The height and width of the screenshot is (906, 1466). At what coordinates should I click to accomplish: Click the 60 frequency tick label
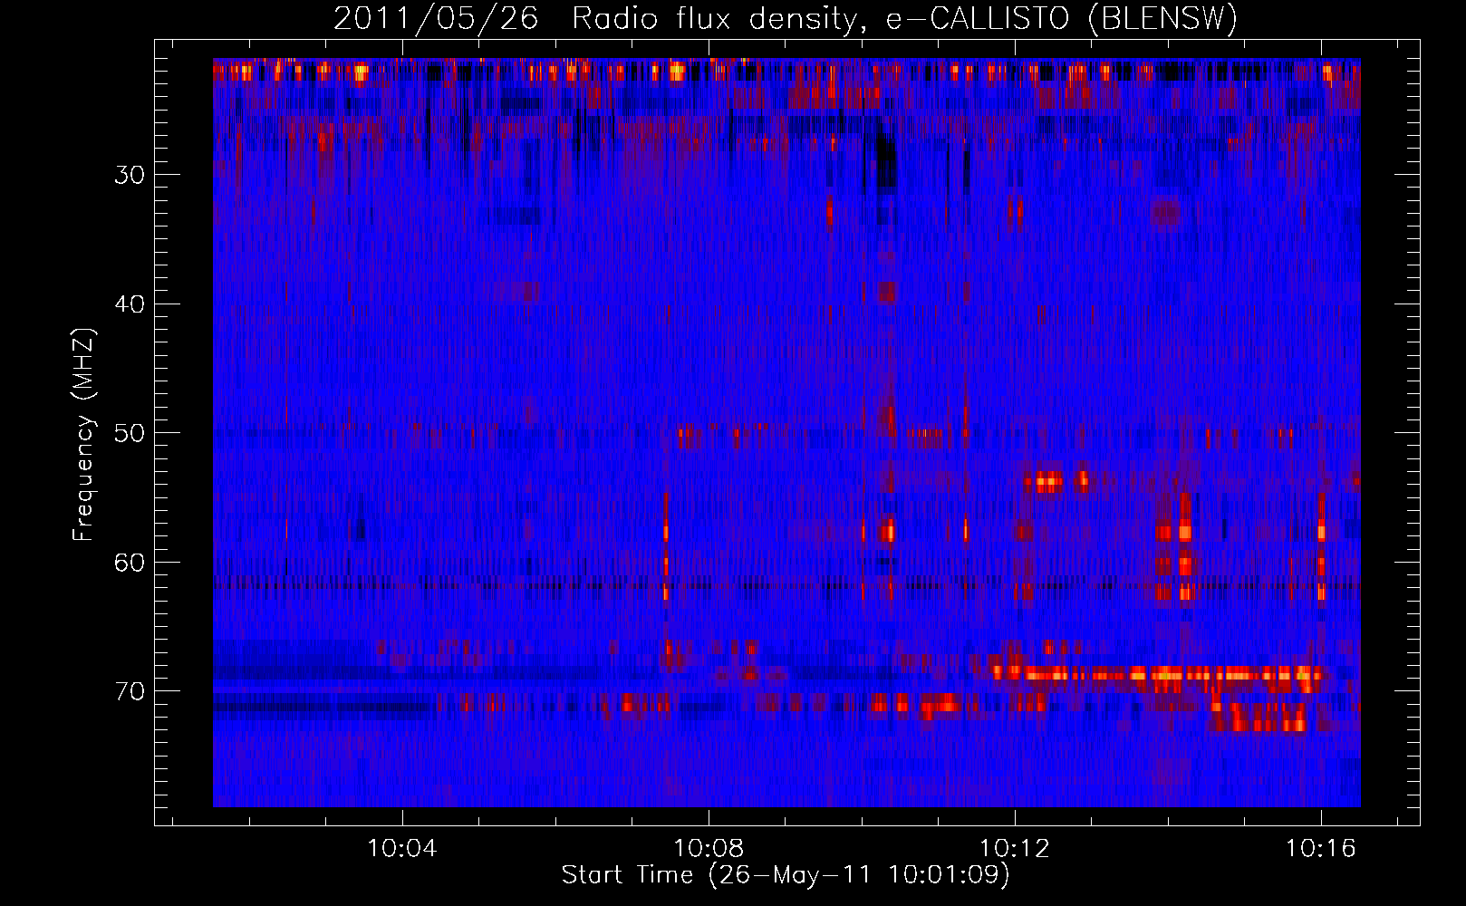tap(130, 563)
